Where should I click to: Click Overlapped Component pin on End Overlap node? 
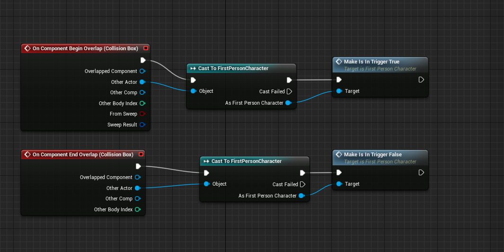[138, 177]
